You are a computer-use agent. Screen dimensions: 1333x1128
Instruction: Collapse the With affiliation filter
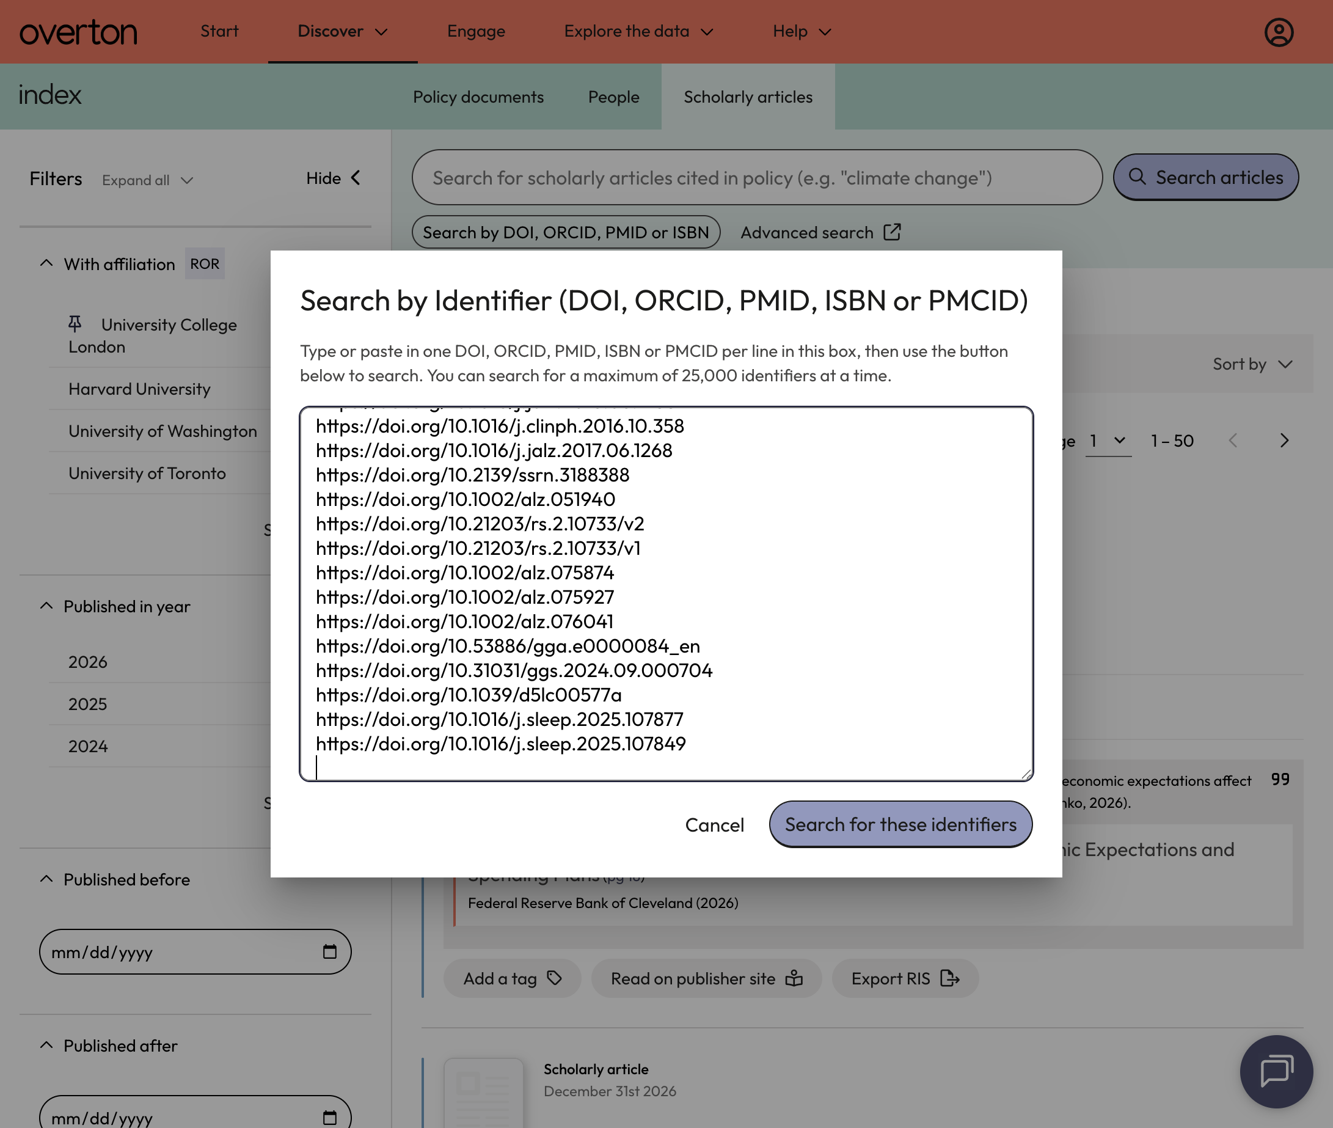tap(46, 263)
